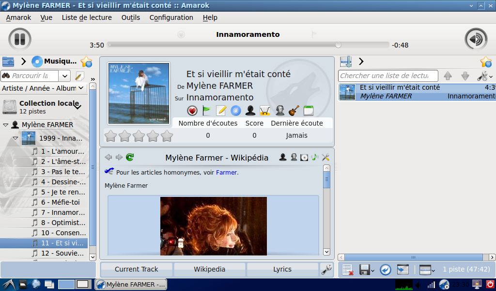Click the blue disc album icon

(x=236, y=111)
